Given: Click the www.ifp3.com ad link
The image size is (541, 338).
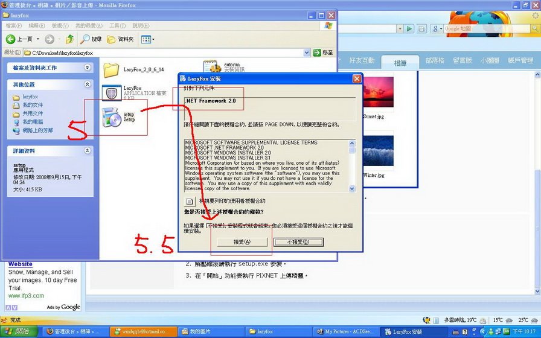Looking at the screenshot, I should coord(26,296).
